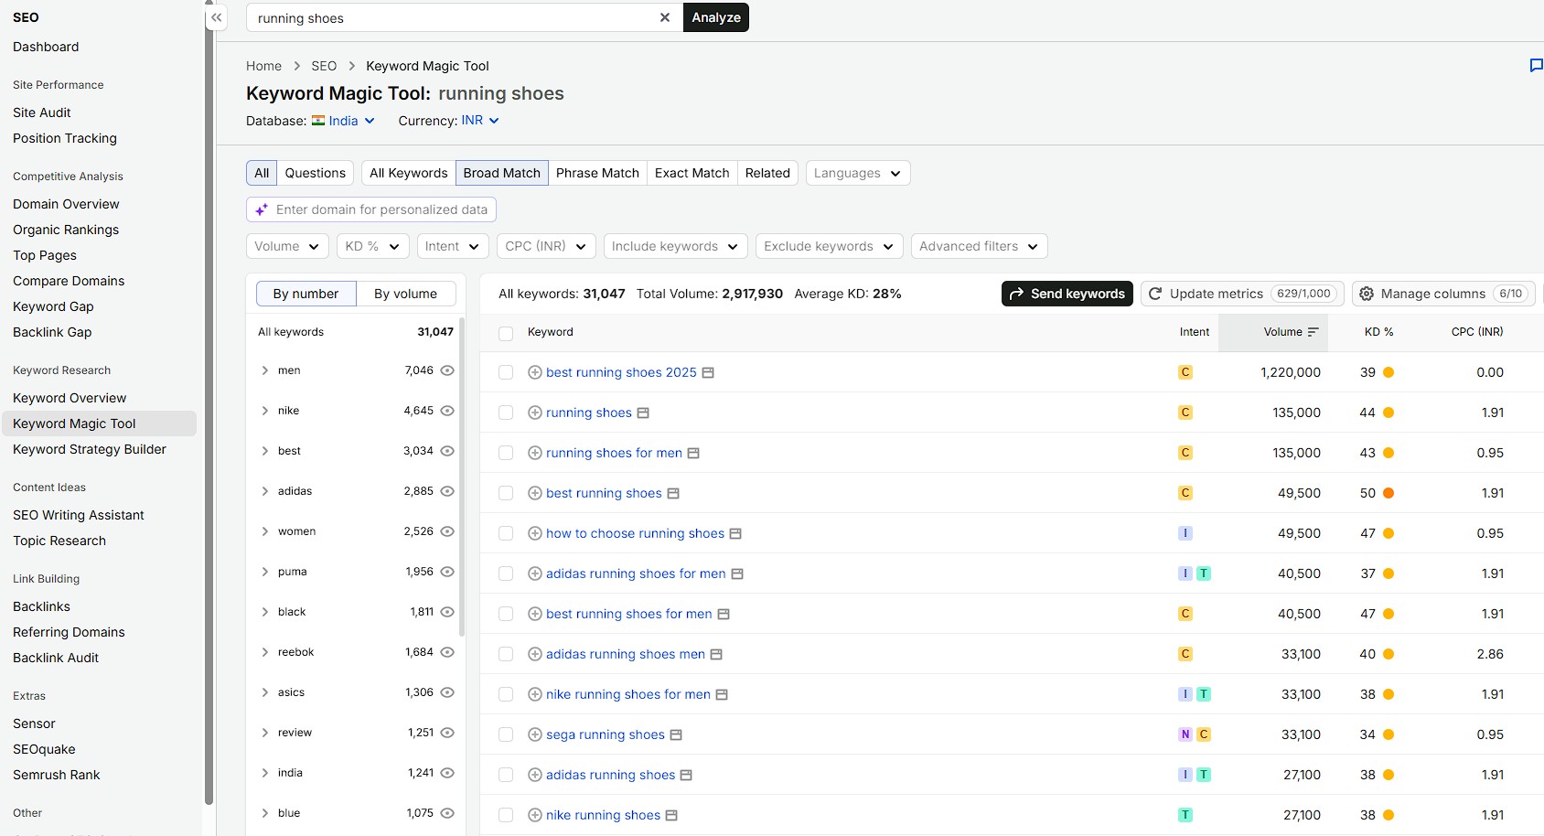
Task: Check the box for sega running shoes
Action: [x=506, y=734]
